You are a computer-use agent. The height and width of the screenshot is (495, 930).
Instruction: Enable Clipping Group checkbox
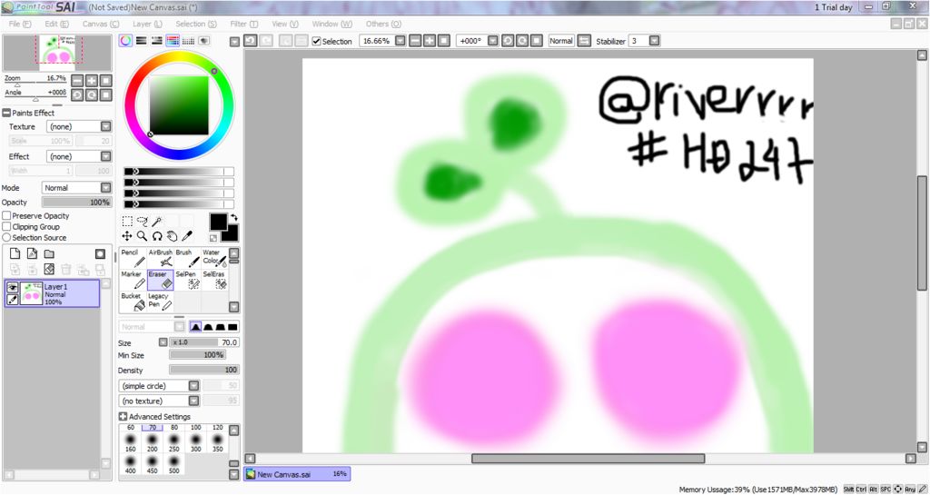point(6,226)
